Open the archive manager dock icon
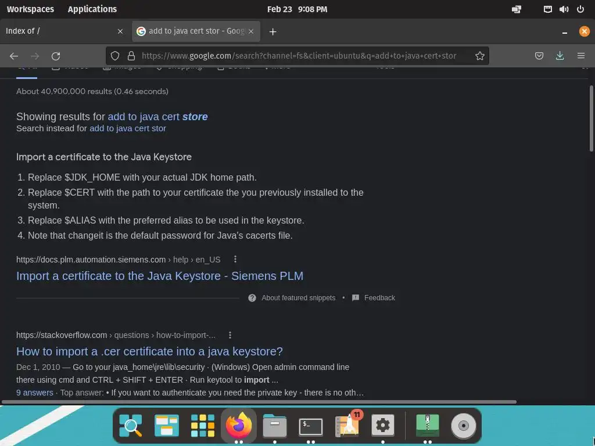595x446 pixels. tap(428, 425)
